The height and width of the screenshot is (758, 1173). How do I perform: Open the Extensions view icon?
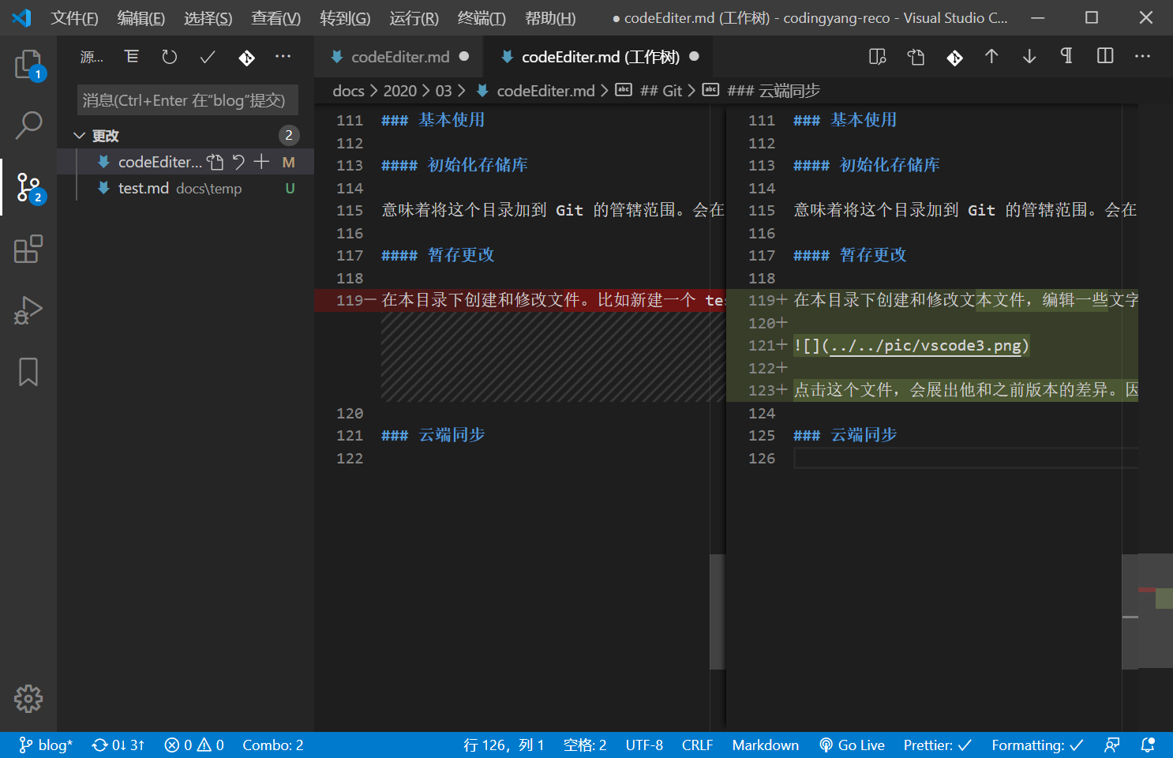tap(28, 250)
